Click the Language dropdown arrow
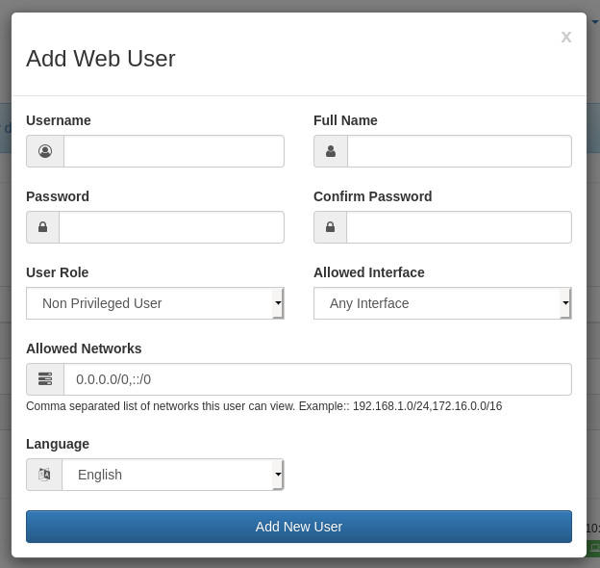 [278, 475]
